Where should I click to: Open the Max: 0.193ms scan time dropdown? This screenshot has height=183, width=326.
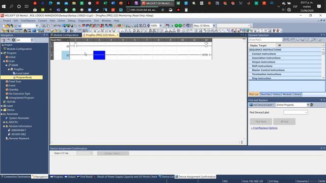point(214,26)
